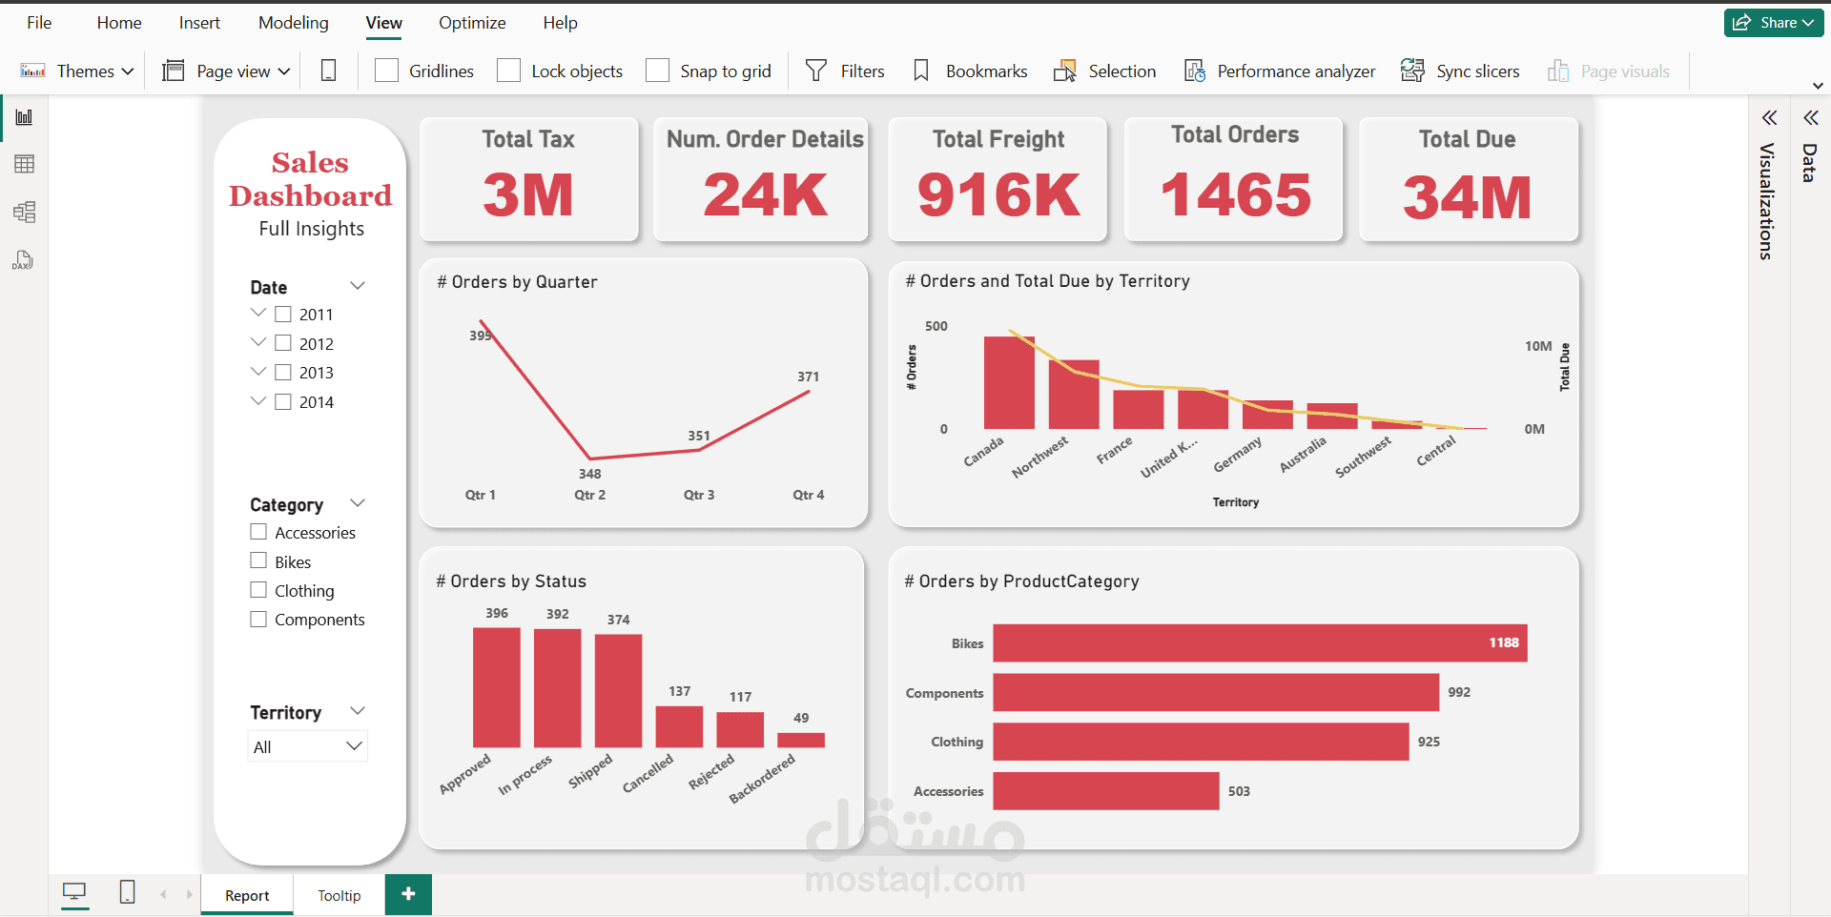Select desktop layout icon at bottom
1831x917 pixels.
tap(74, 892)
